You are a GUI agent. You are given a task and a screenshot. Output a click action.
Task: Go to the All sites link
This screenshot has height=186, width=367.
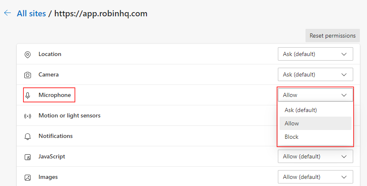tap(31, 13)
